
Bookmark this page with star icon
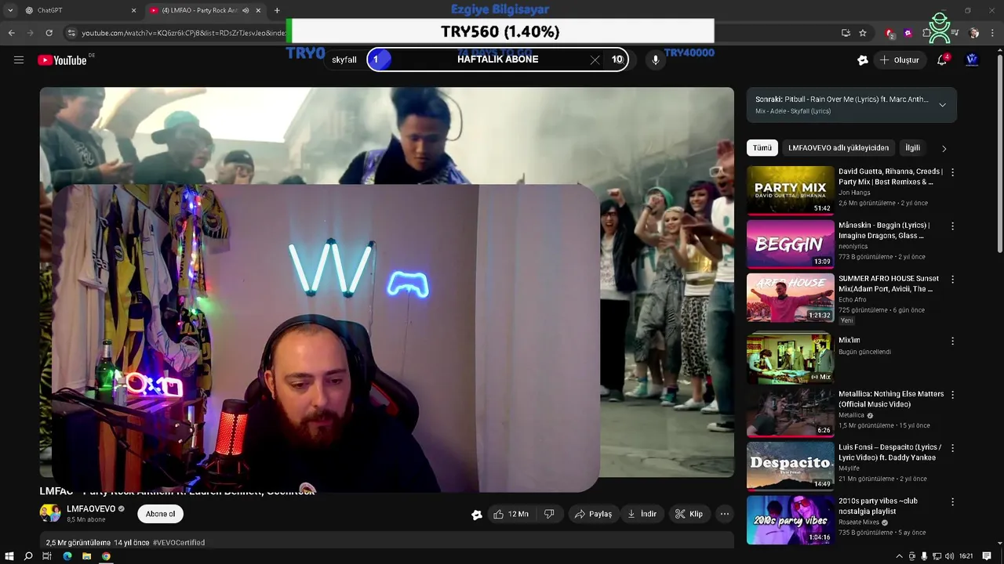[x=863, y=33]
